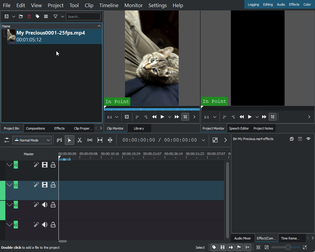Screen dimensions: 315x252
Task: Click the tag icon in the status bar
Action: coord(214,248)
